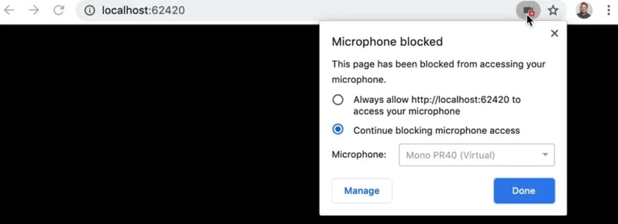Bookmark this page with the star icon

tap(553, 10)
